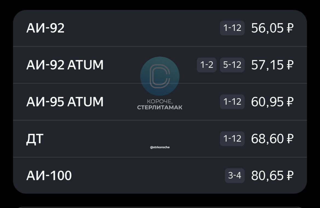Click the КОРОЧЕ, СТЕРЛИТАМАК watermark text

160,104
